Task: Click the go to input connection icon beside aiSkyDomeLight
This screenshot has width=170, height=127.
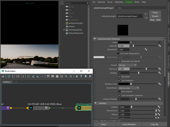Action: point(146,14)
